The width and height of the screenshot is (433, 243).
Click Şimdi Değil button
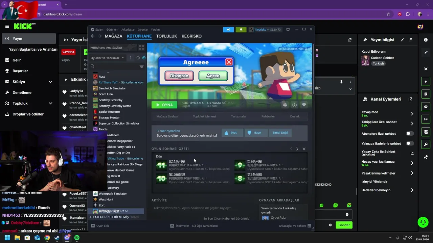pos(280,133)
